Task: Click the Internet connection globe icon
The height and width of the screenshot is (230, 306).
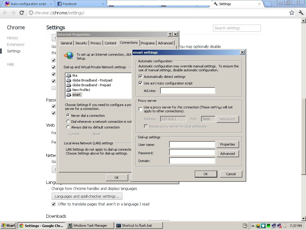Action: click(x=69, y=56)
